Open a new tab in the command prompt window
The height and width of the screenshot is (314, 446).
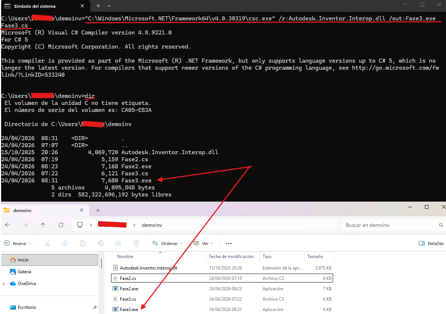click(98, 6)
